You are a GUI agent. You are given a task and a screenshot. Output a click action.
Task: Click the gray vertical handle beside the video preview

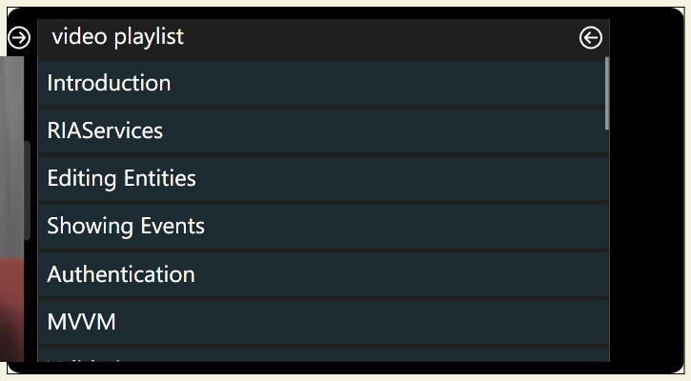[x=28, y=190]
